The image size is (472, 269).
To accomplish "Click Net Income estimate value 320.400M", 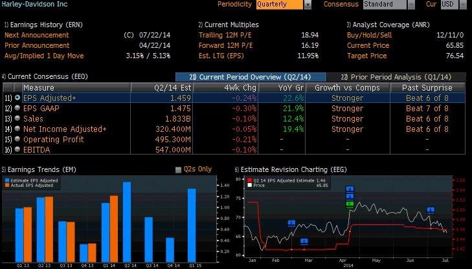I will (173, 129).
